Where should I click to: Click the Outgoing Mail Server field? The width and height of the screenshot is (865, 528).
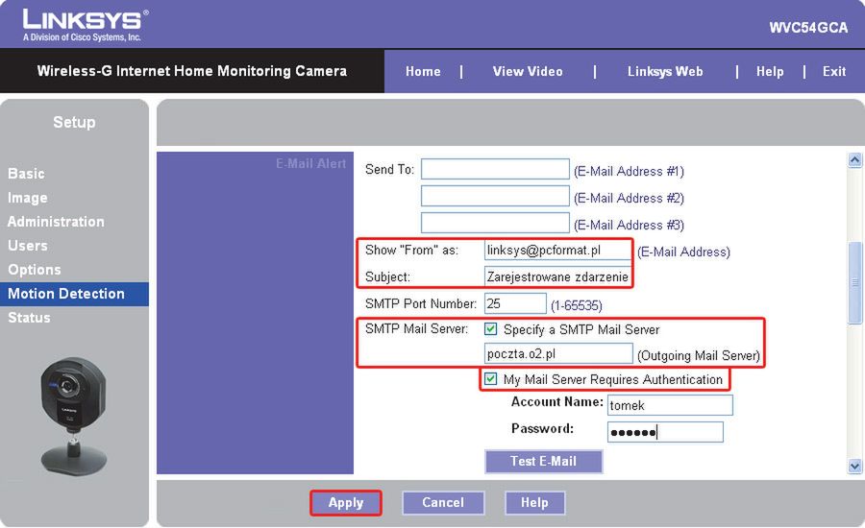pyautogui.click(x=558, y=353)
